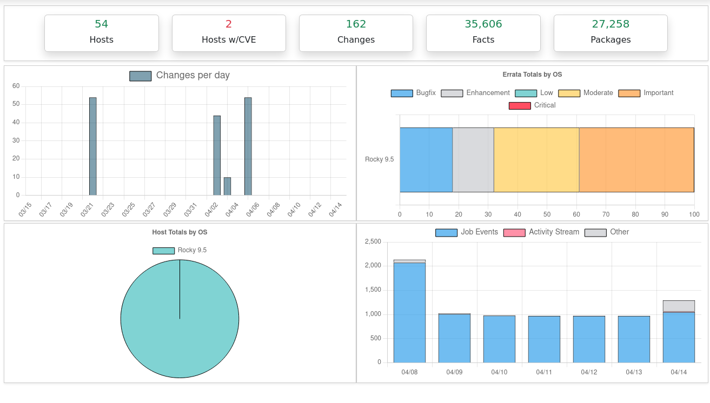Click the Changes count card
The image size is (710, 403).
356,33
